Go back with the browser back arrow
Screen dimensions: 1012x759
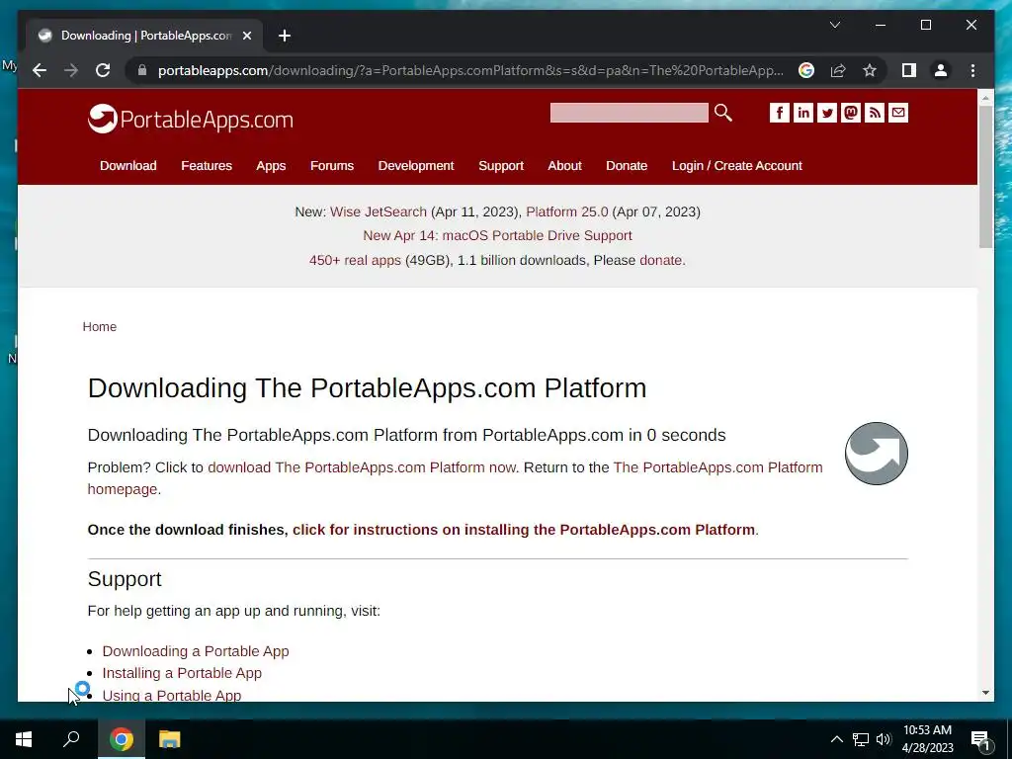(40, 70)
